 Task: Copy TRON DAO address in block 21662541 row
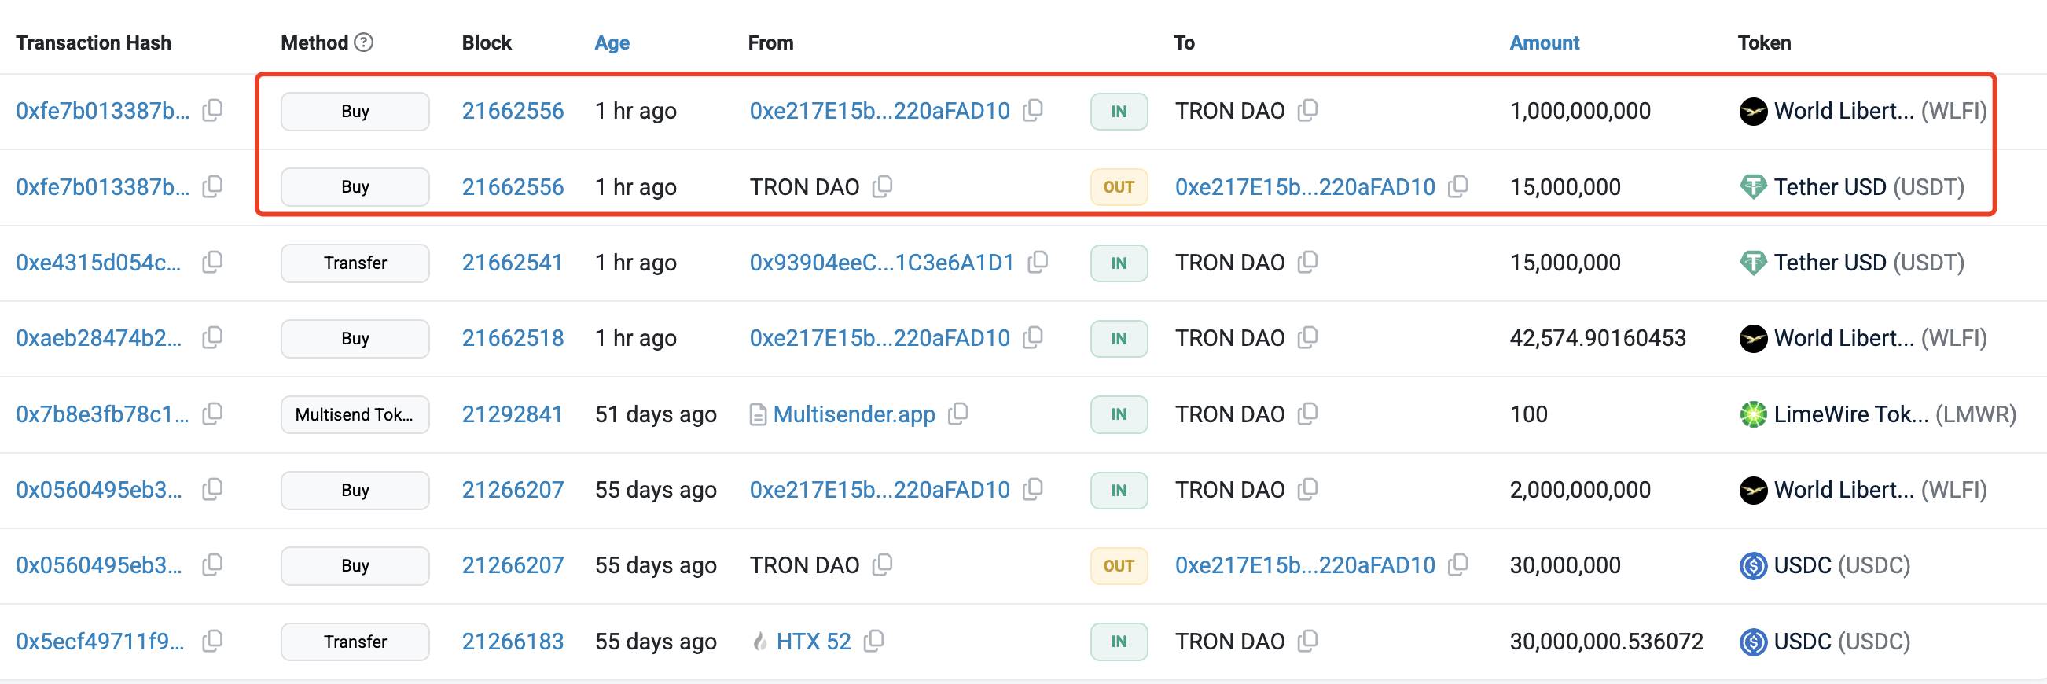click(x=1308, y=262)
